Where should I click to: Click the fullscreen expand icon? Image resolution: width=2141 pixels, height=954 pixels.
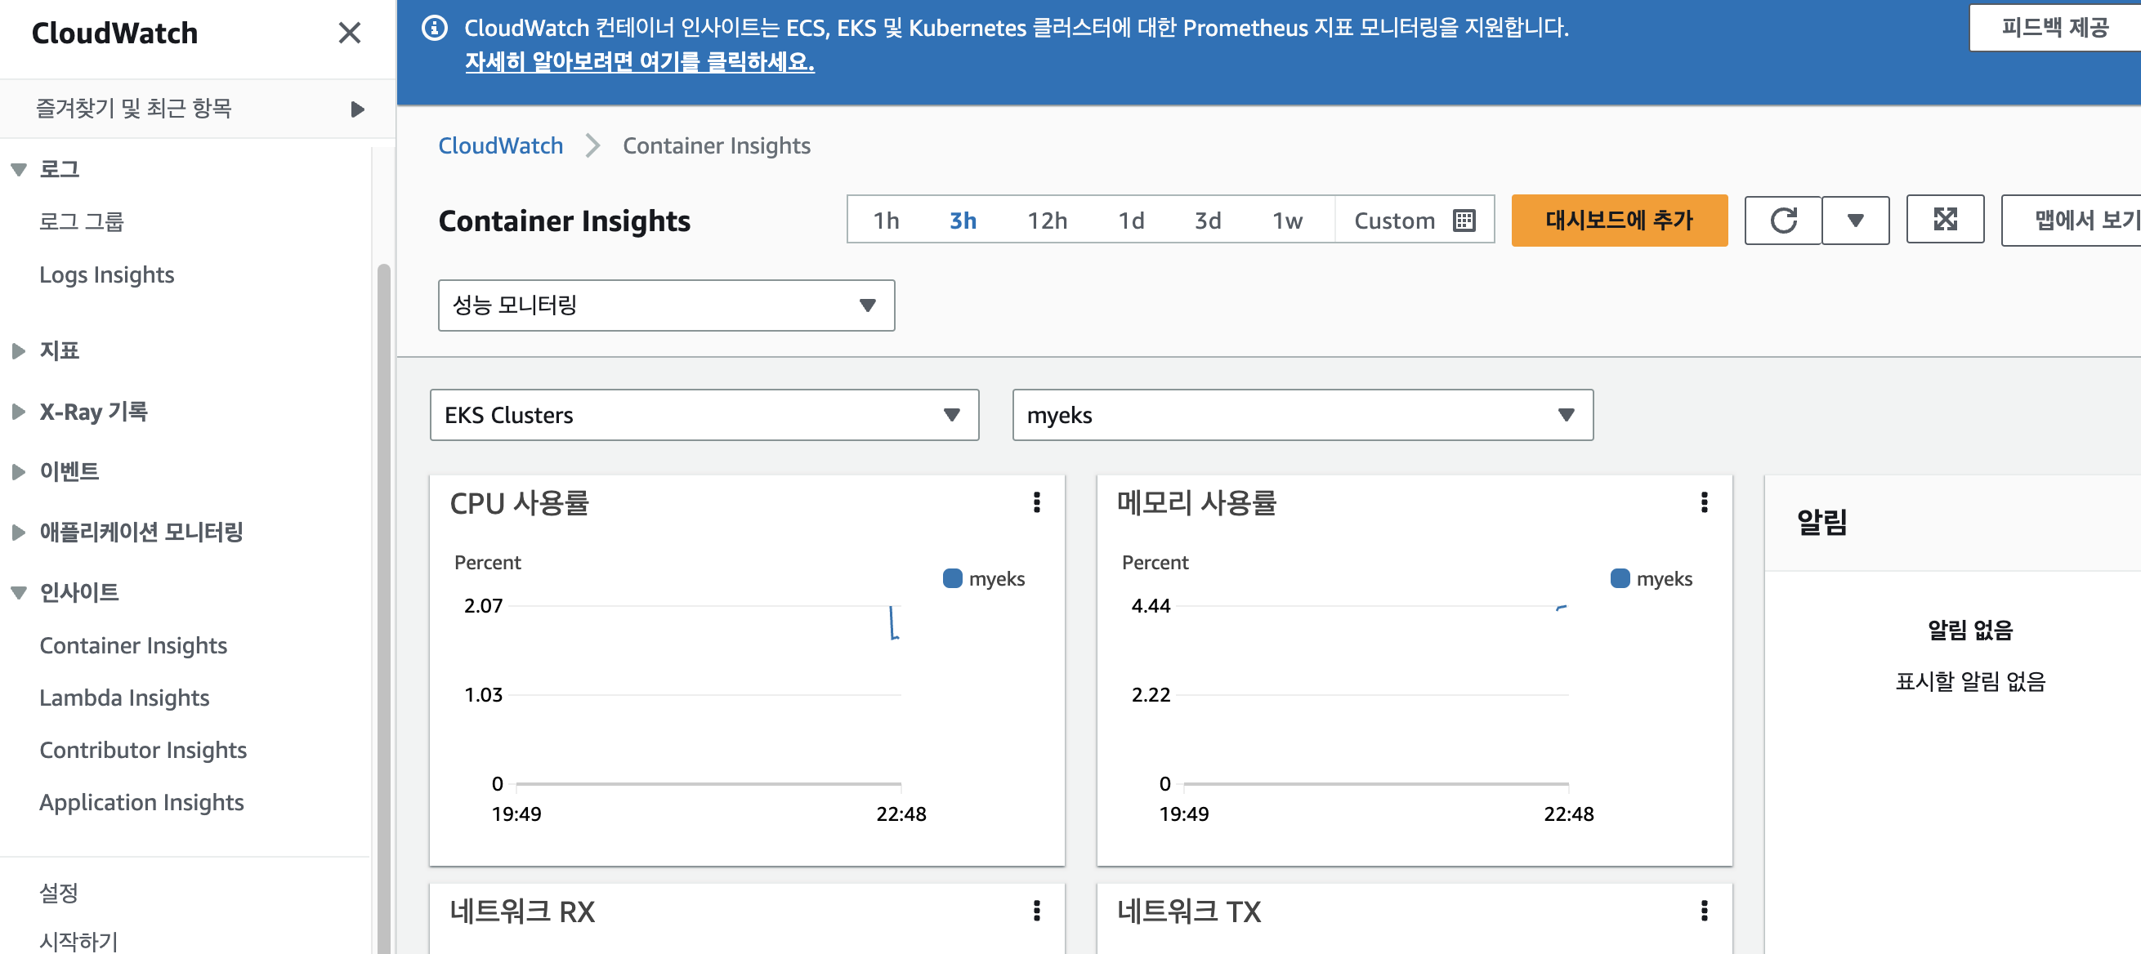1945,220
